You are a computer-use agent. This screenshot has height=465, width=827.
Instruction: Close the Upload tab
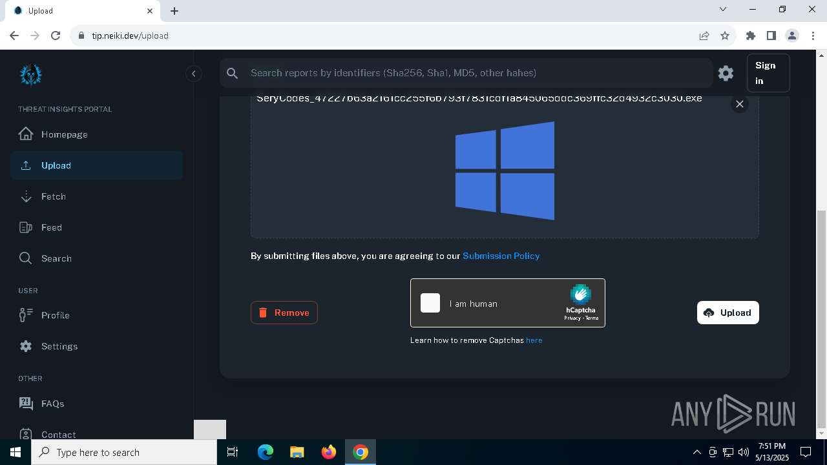150,11
